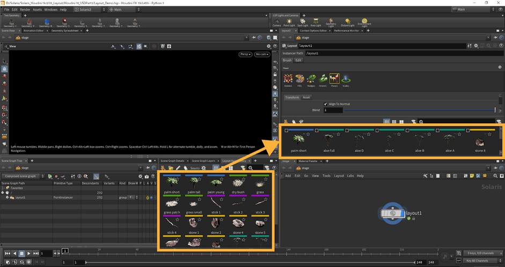Click network editor search magnifier icon

click(x=495, y=176)
